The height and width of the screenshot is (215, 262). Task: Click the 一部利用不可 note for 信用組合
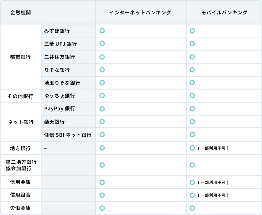click(x=213, y=195)
